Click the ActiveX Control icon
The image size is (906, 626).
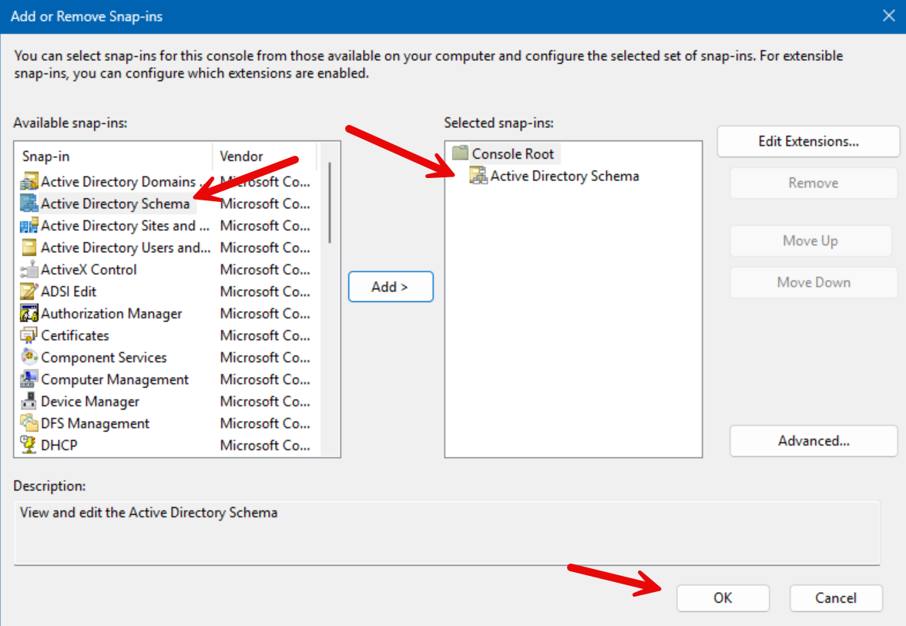(29, 269)
